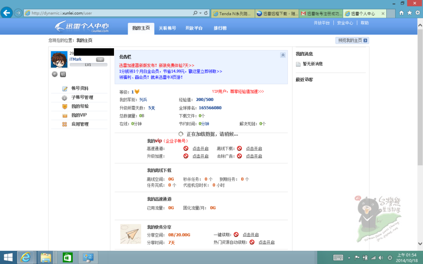Viewport: 423px width, 264px height.
Task: Open 我的经验 in the sidebar
Action: pyautogui.click(x=79, y=106)
